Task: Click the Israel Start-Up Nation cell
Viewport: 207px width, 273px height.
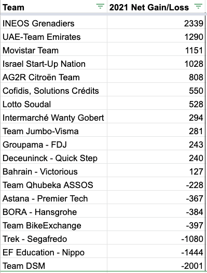Action: tap(54, 64)
